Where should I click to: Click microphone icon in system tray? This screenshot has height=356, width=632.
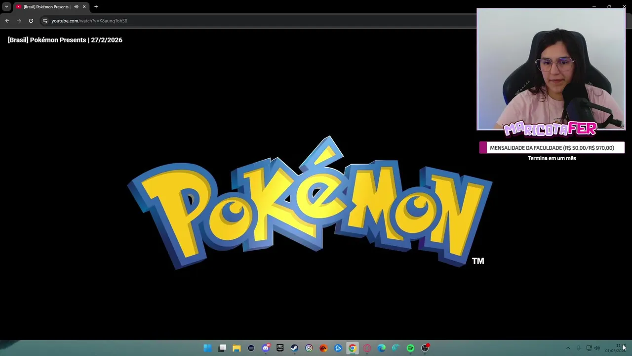tap(579, 348)
